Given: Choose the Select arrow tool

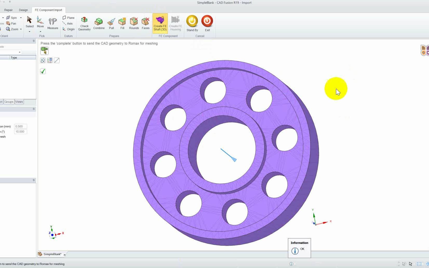Looking at the screenshot, I should pos(29,22).
